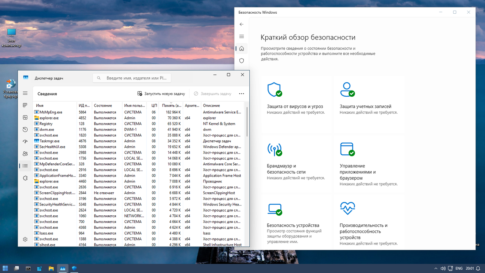Sort by Архите... column header
Image resolution: width=485 pixels, height=273 pixels.
coord(192,105)
